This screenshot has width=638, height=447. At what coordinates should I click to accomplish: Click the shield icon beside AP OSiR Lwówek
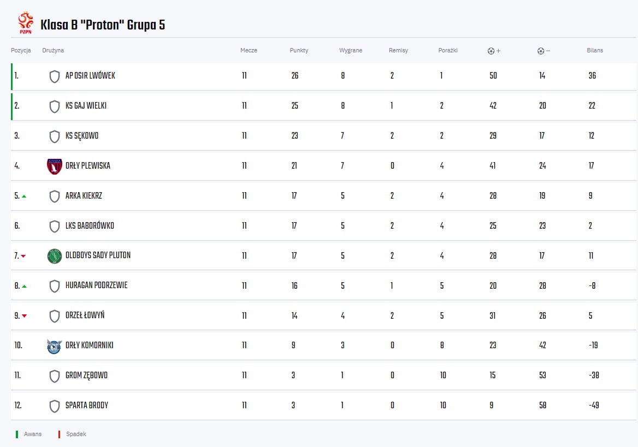pyautogui.click(x=55, y=76)
